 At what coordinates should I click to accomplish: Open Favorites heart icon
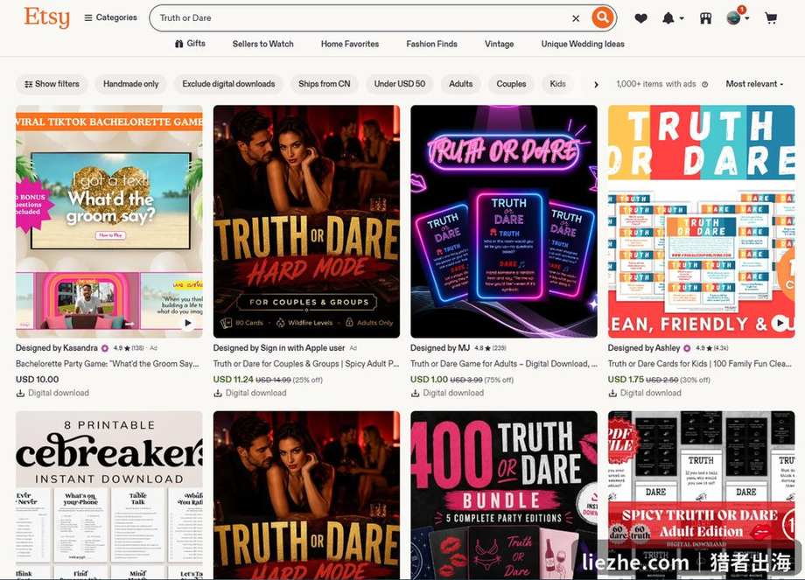coord(640,18)
